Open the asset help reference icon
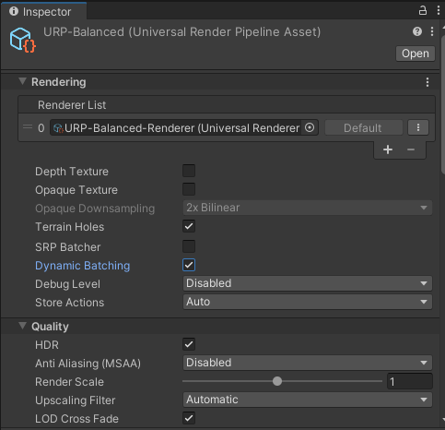Screen dimensions: 445x430 tap(417, 31)
